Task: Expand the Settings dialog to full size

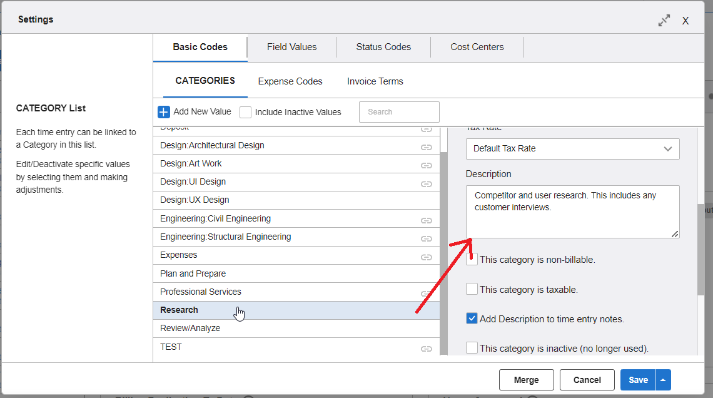Action: [664, 20]
